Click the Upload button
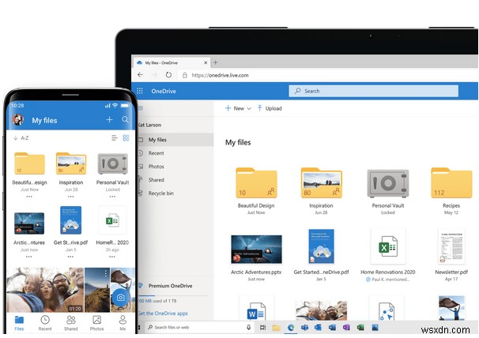The image size is (479, 338). pos(270,108)
